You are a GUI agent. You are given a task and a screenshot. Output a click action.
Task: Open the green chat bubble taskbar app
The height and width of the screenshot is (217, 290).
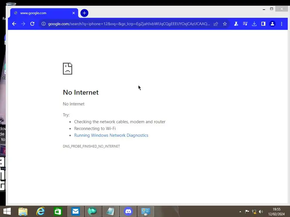pos(92,211)
